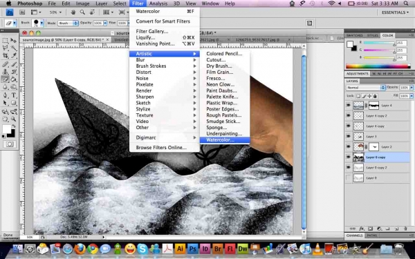
Task: Click the Hand icon in application bar
Action: [73, 12]
